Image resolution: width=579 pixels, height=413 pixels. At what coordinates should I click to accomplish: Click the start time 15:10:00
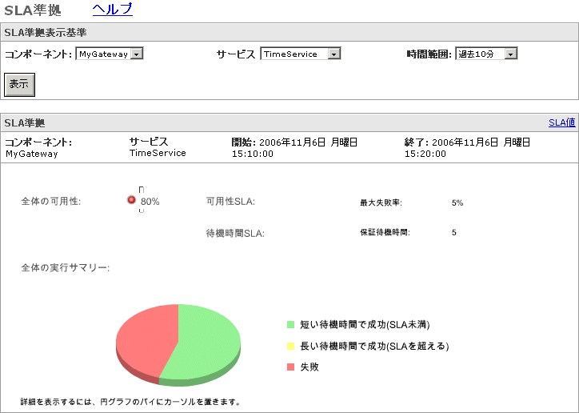point(253,154)
